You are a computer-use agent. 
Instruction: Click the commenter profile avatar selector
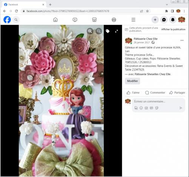[128, 101]
